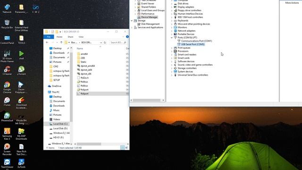This screenshot has width=302, height=170.
Task: Open the PhoenixSuit desktop icon
Action: (x=7, y=117)
